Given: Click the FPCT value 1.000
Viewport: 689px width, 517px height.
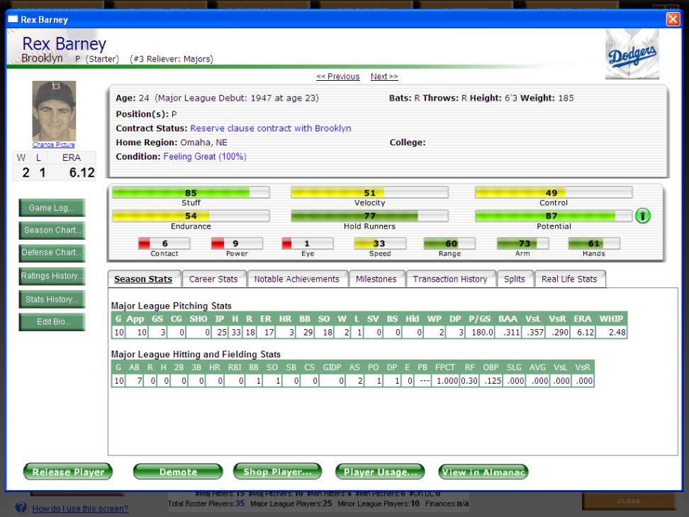Looking at the screenshot, I should tap(447, 381).
